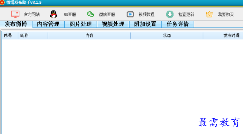Click the 内容 column header
Viewport: 243px width, 134px height.
pos(89,36)
